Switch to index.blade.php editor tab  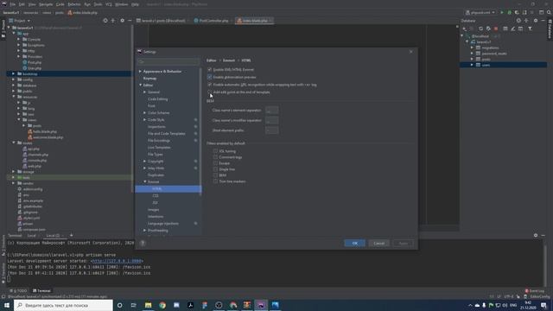click(x=254, y=21)
